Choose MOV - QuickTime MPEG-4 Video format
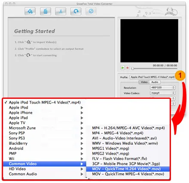 (x=128, y=174)
